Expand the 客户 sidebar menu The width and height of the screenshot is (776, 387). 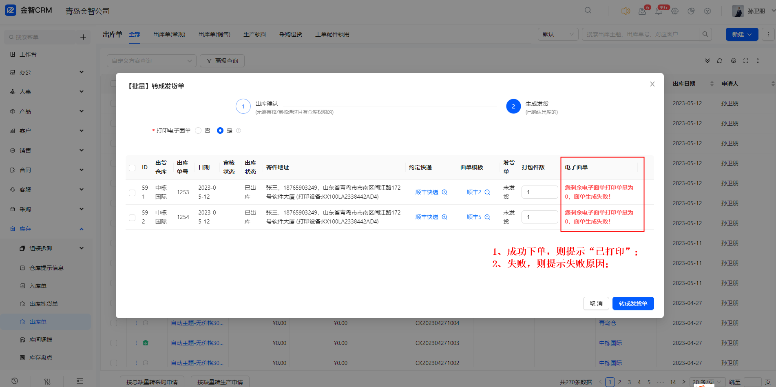tap(47, 131)
